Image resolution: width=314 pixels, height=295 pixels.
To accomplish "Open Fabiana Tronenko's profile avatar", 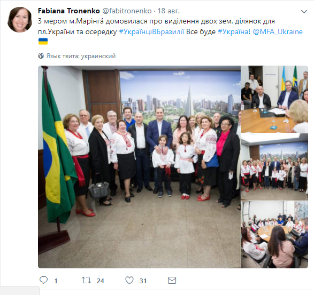I will click(20, 20).
